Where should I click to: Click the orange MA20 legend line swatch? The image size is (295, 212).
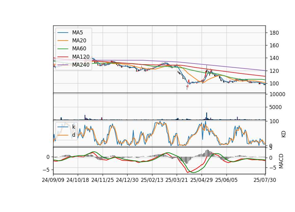[x=63, y=41]
